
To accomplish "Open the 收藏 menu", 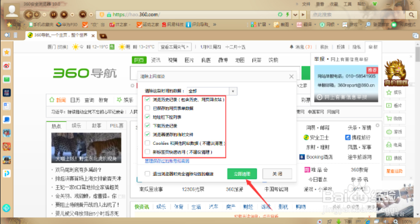I will pyautogui.click(x=334, y=4).
